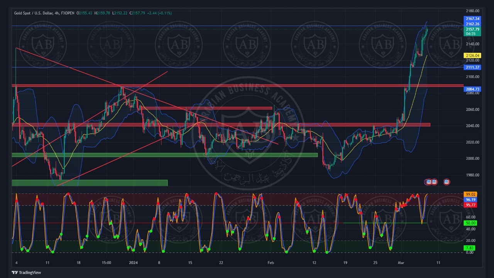Open the rightmost US flag economic event
This screenshot has height=278, width=494.
[x=447, y=182]
